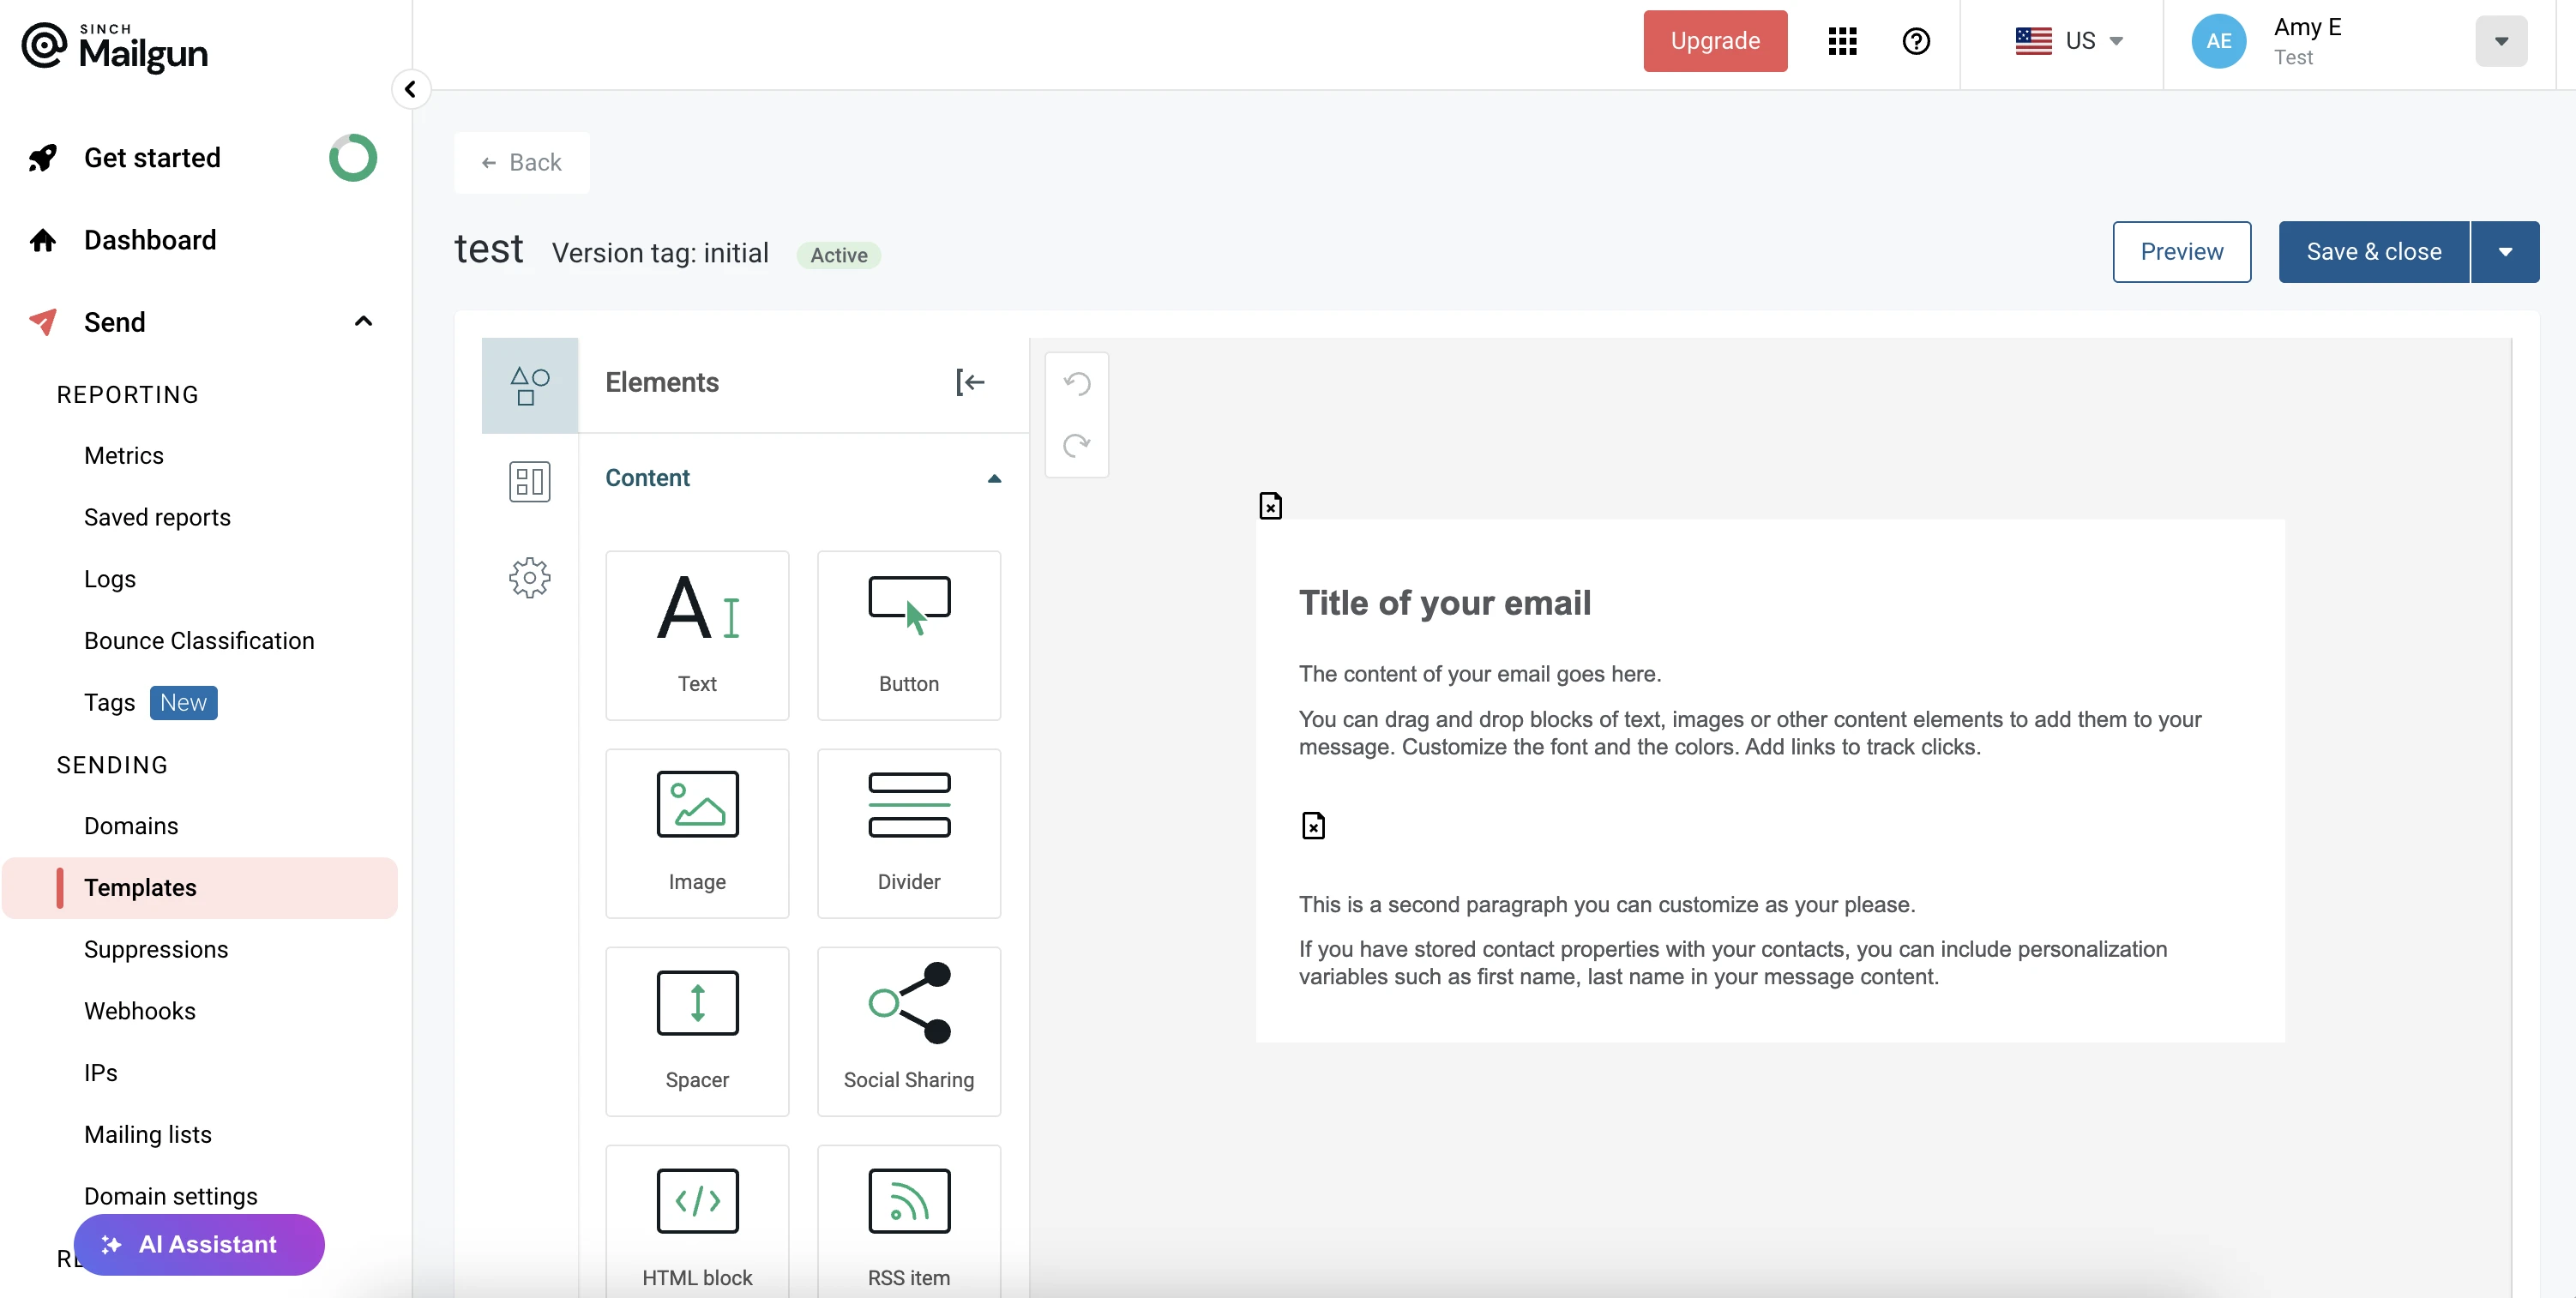Choose the Image element block
This screenshot has width=2576, height=1298.
(x=697, y=832)
